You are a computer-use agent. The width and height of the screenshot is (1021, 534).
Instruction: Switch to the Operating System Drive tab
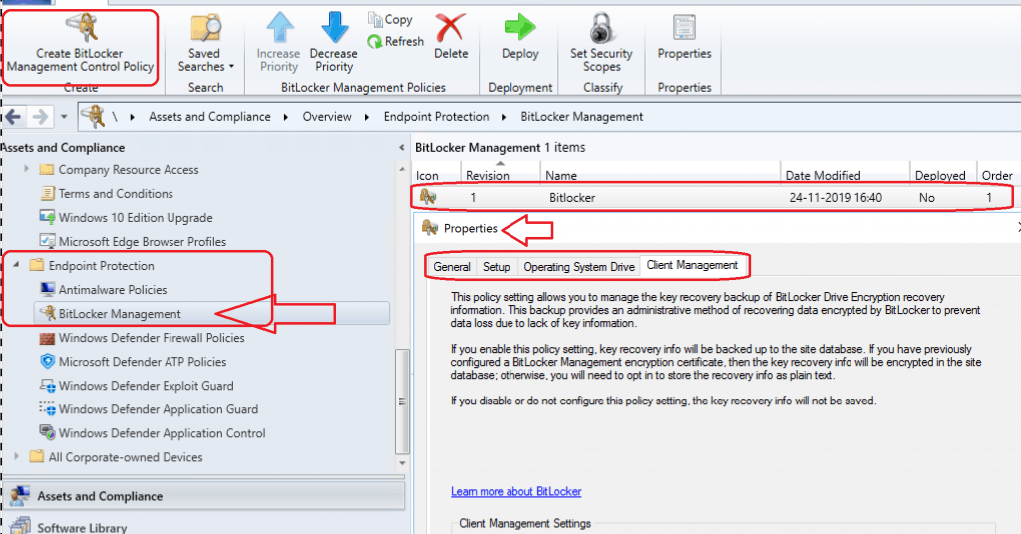coord(578,267)
